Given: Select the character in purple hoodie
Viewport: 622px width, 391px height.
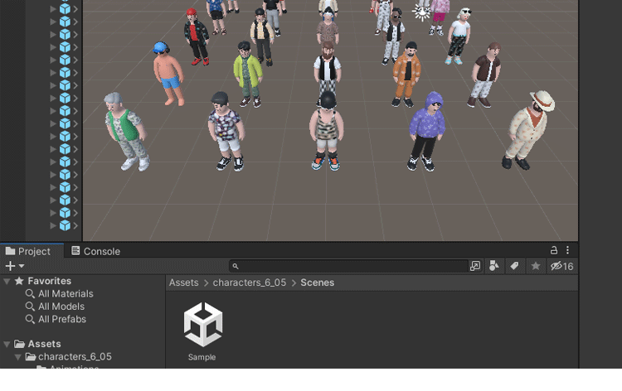Looking at the screenshot, I should pos(427,131).
